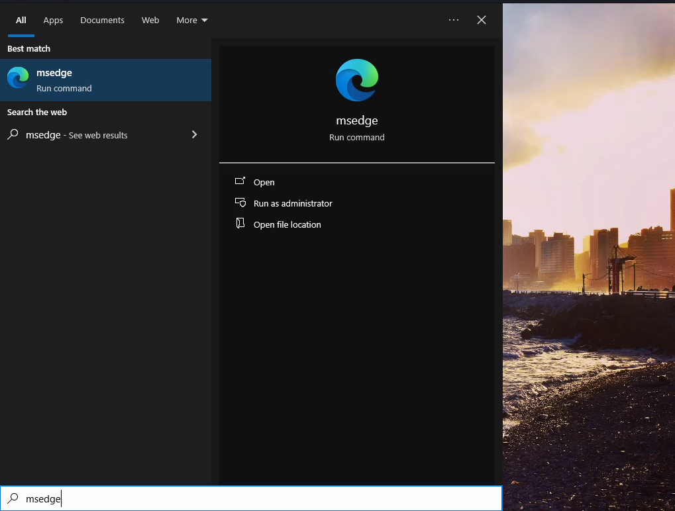Screen dimensions: 675x511
Task: Click the Open file location icon
Action: coord(240,223)
